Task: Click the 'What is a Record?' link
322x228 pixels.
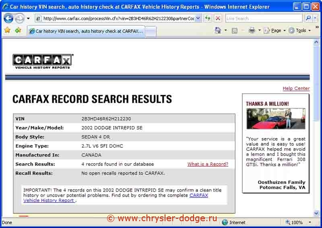Action: [x=208, y=164]
